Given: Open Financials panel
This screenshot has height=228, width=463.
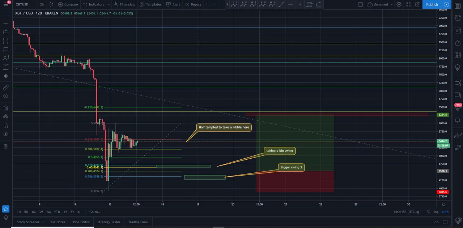Looking at the screenshot, I should pos(124,4).
